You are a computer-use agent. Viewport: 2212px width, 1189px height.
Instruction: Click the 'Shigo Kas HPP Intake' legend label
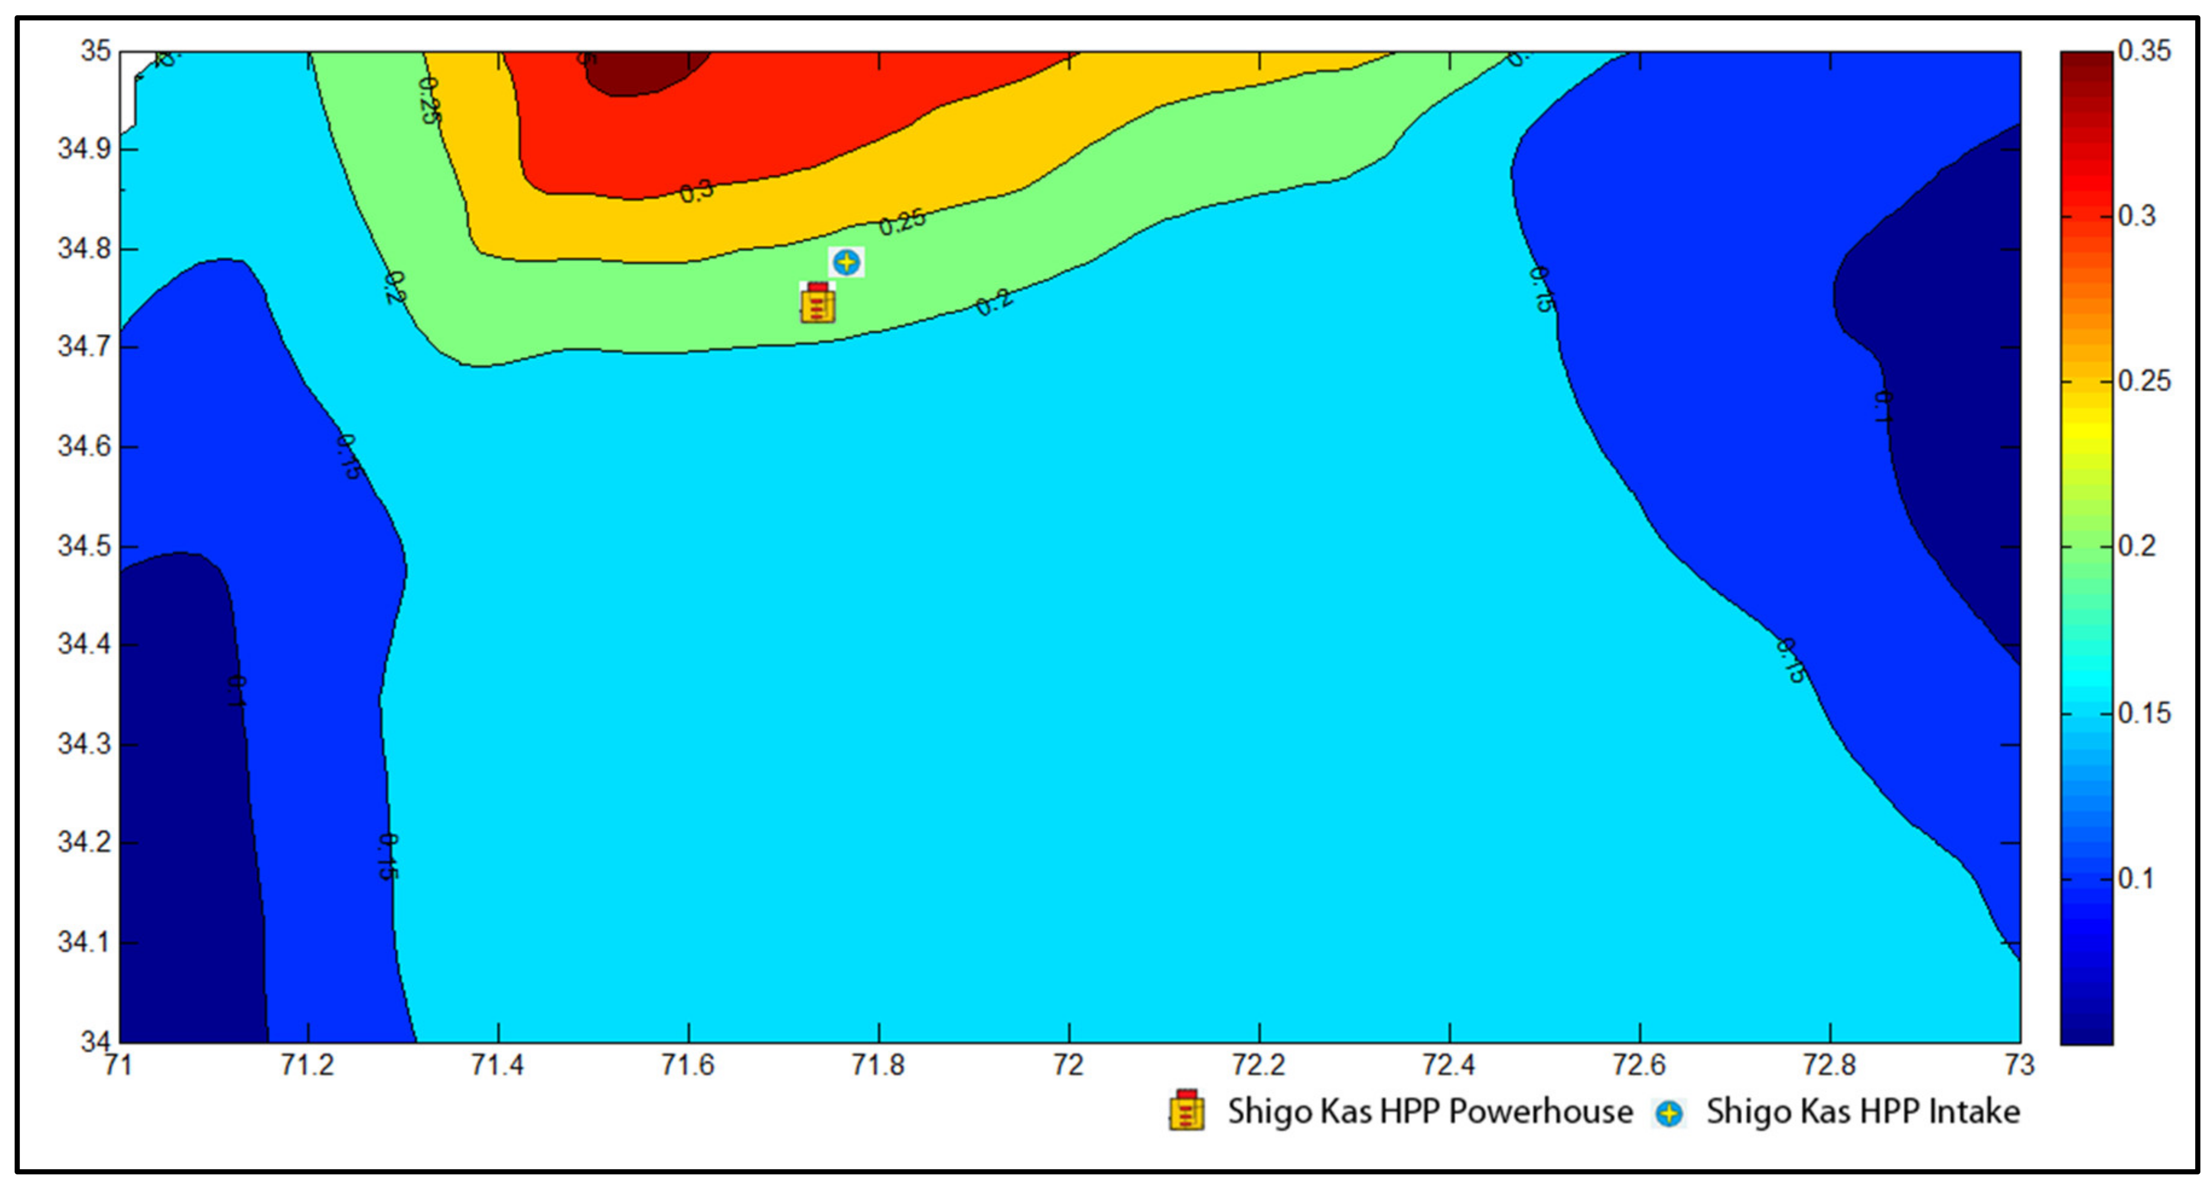click(x=1863, y=1111)
